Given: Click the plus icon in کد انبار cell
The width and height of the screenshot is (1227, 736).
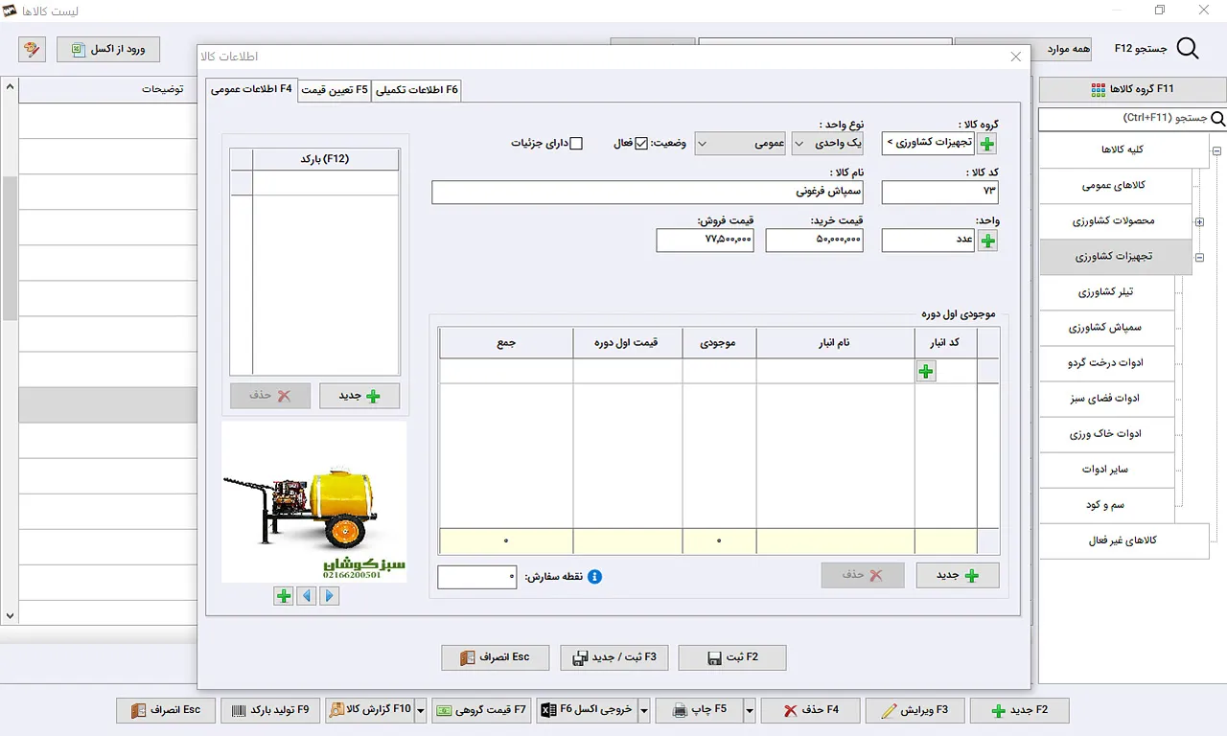Looking at the screenshot, I should 926,372.
